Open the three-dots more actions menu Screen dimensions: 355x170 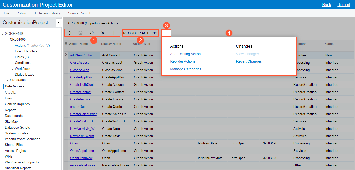pos(166,33)
